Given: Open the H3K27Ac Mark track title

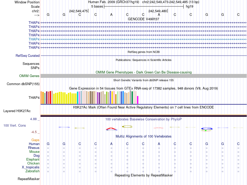Looking at the screenshot, I should [144, 107].
